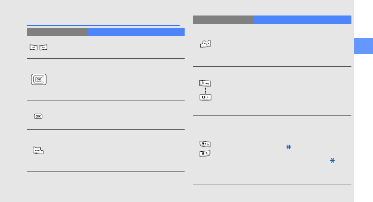Viewport: 373px width, 202px height.
Task: Click the thin blue line above left table
Action: [x=103, y=25]
